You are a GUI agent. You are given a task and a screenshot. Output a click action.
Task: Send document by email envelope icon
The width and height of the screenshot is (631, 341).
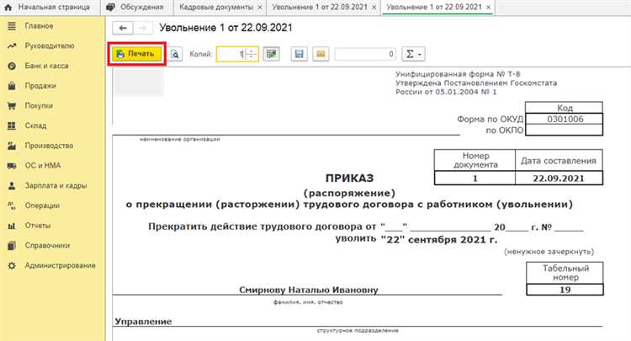[x=321, y=54]
